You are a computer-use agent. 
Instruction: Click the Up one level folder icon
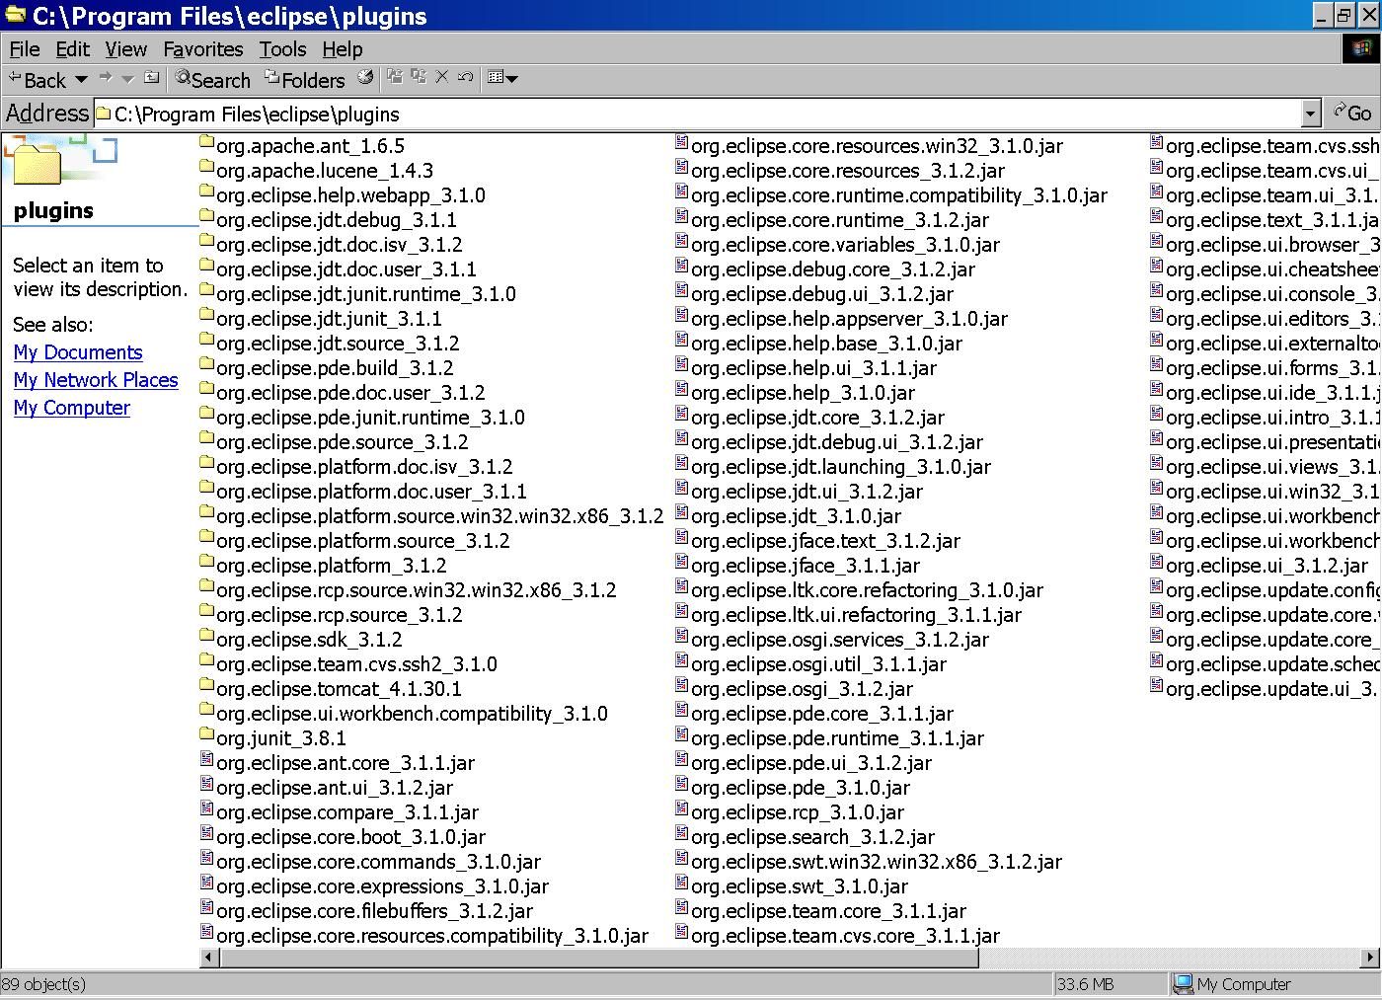pyautogui.click(x=151, y=78)
